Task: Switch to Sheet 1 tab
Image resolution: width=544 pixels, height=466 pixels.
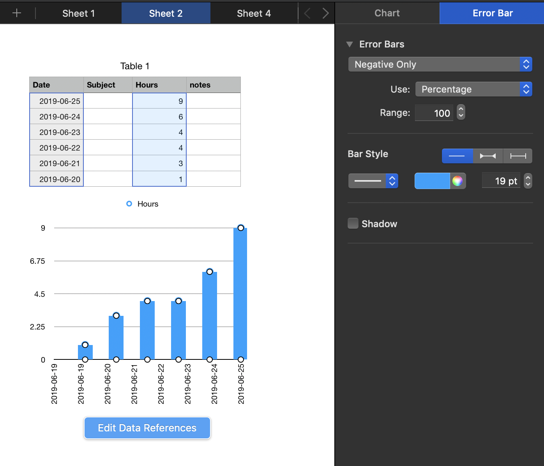Action: click(x=79, y=13)
